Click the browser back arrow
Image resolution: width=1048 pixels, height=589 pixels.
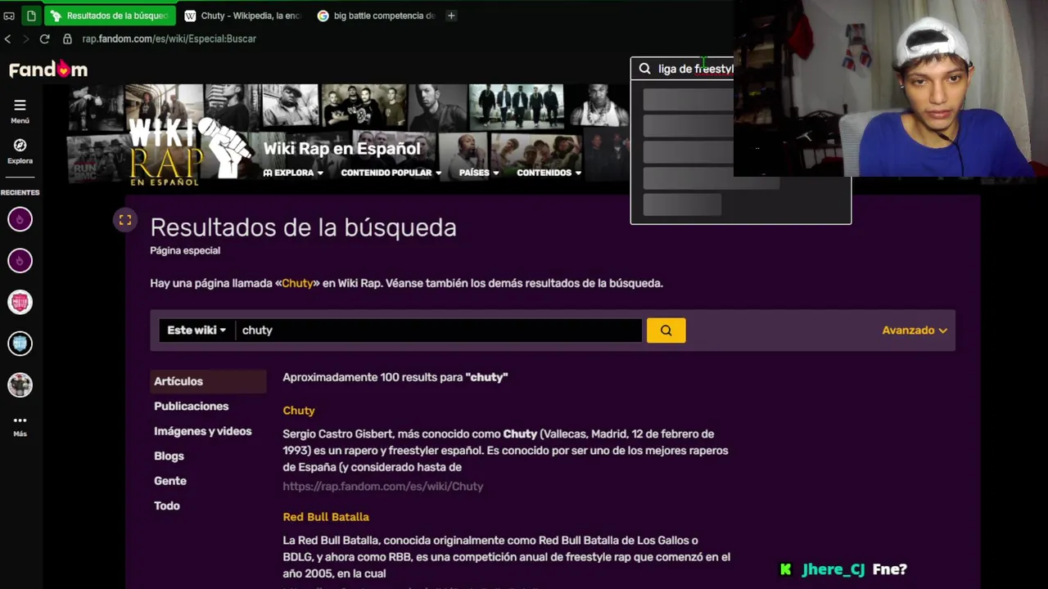pos(7,38)
